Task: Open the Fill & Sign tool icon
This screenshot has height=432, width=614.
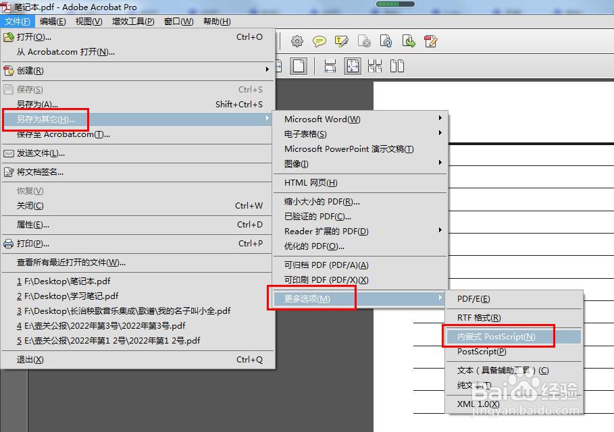Action: tap(430, 41)
